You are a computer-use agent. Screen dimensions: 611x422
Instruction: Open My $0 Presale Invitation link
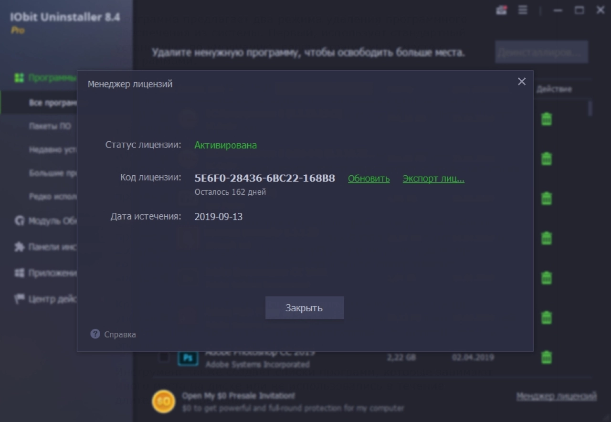tap(238, 396)
